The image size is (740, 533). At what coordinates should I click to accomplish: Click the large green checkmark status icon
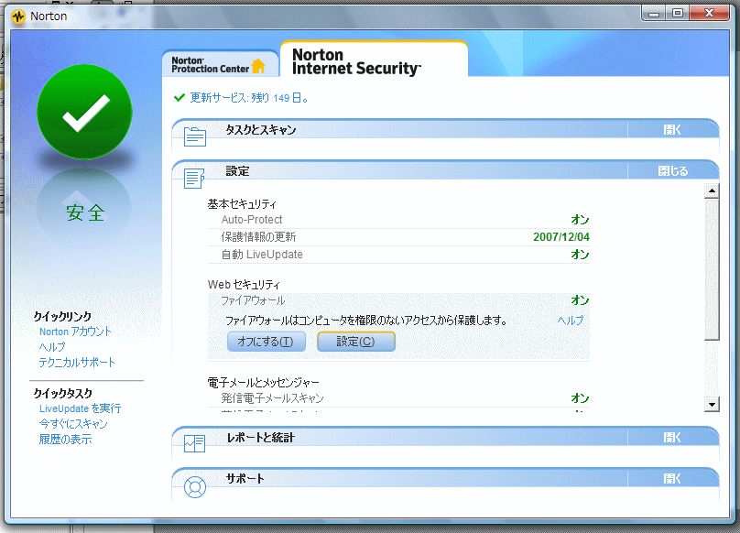85,112
